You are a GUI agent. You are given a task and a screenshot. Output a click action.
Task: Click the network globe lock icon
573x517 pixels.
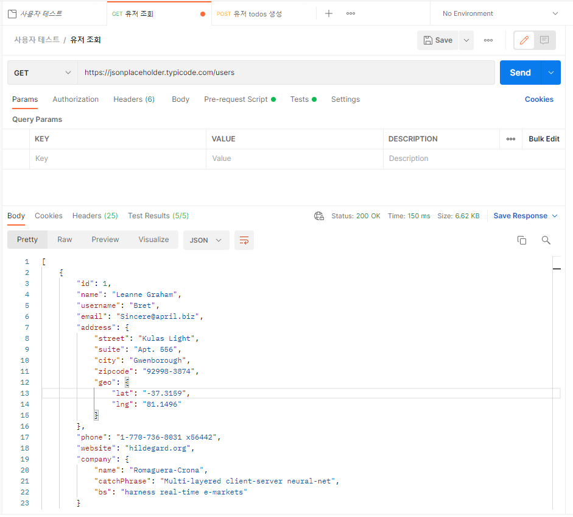point(319,216)
